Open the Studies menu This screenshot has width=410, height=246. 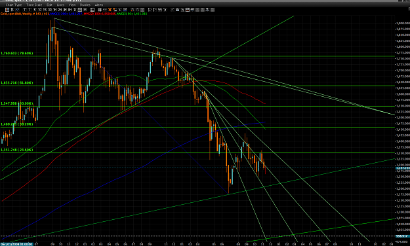[85, 5]
